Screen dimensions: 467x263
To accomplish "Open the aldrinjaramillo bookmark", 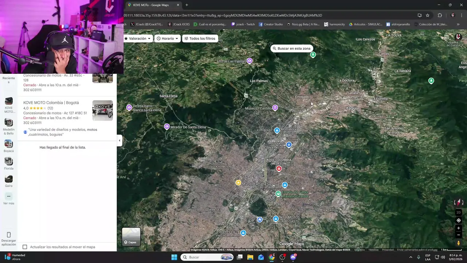I will coord(398,24).
